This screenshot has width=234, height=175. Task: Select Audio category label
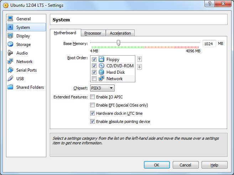pyautogui.click(x=22, y=53)
